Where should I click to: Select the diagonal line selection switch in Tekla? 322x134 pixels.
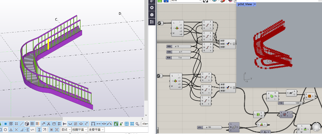click(22, 124)
